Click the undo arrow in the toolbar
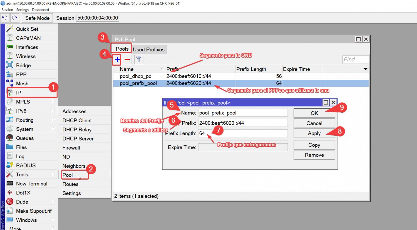 (x=5, y=18)
